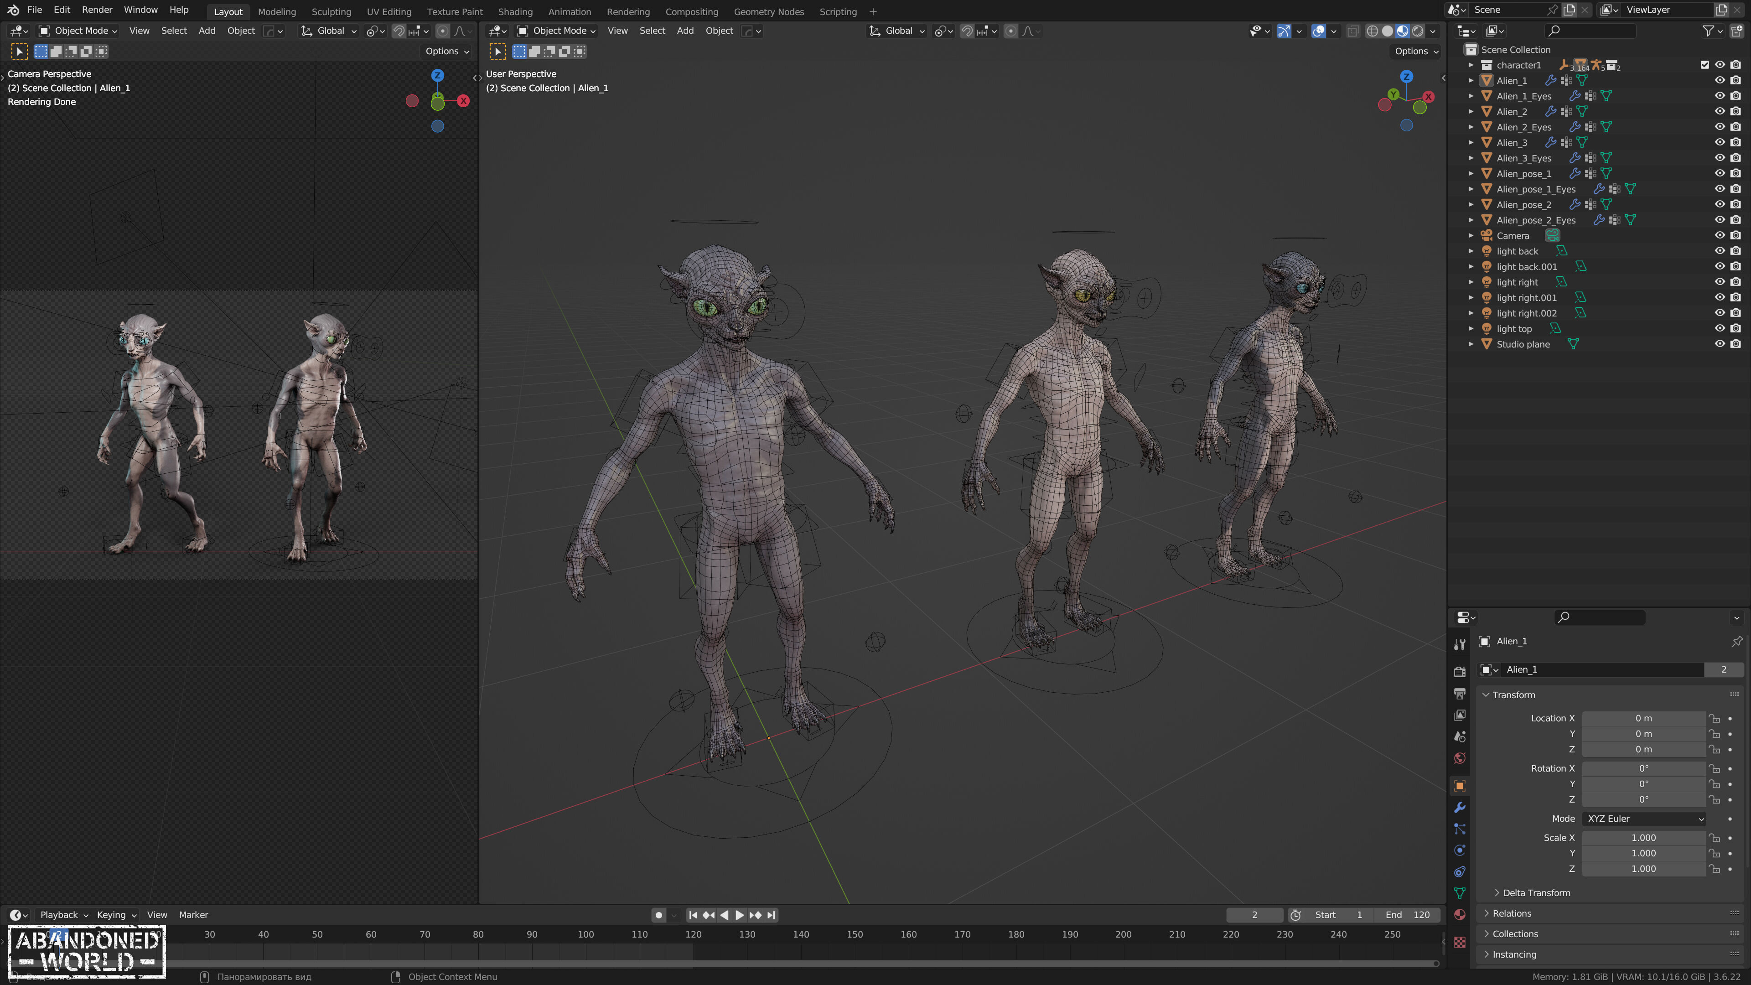This screenshot has height=985, width=1751.
Task: Toggle auto keying record button
Action: [658, 915]
